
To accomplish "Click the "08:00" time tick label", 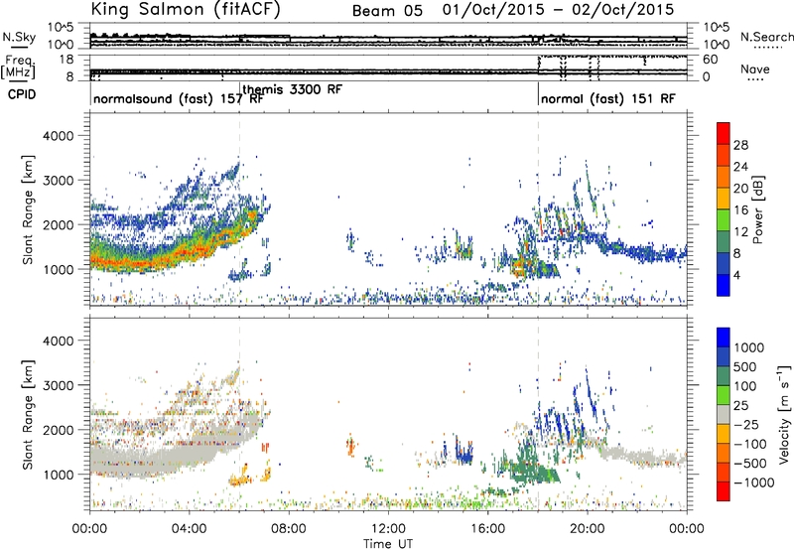I will [x=289, y=529].
